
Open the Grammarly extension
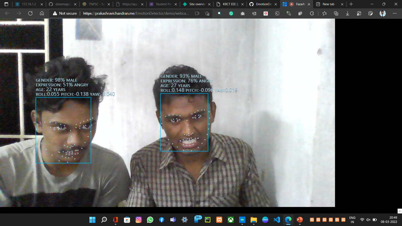point(231,13)
